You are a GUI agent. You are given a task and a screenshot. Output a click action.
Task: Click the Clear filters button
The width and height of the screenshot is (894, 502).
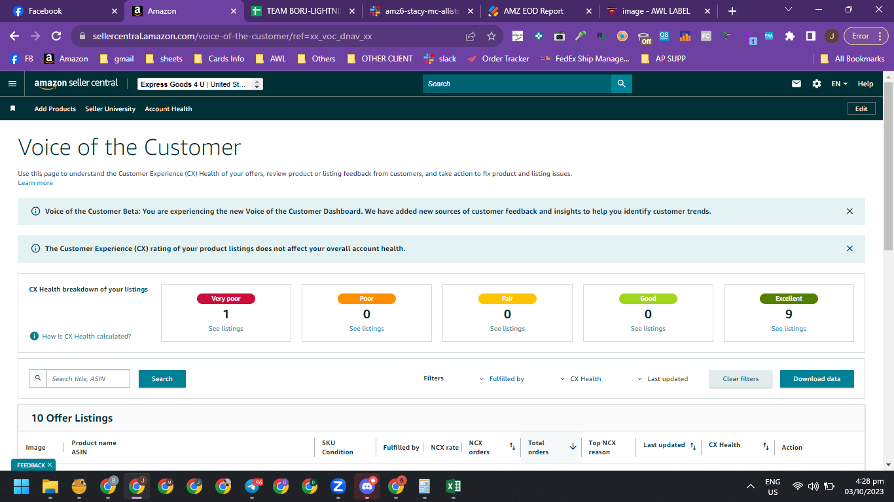pos(741,379)
